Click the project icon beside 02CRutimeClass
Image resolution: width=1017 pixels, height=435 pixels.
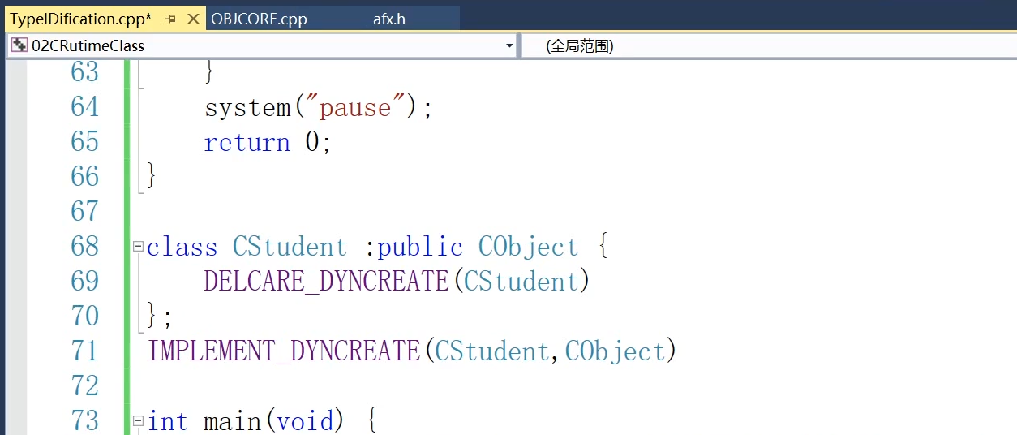[19, 45]
